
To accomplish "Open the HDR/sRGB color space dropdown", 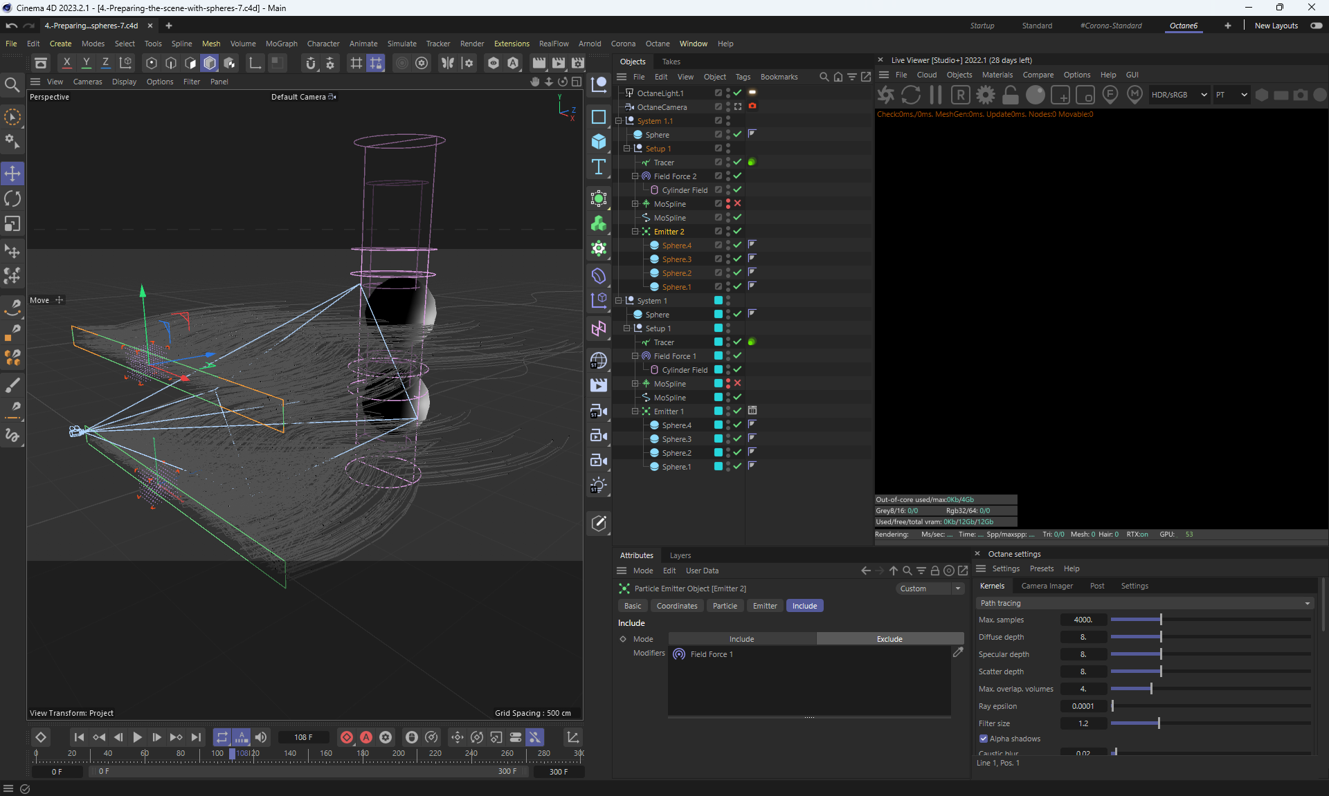I will (1179, 95).
